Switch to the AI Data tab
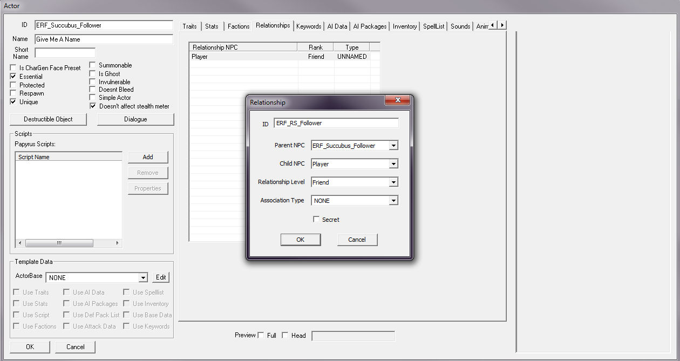Viewport: 680px width, 361px height. coord(337,26)
